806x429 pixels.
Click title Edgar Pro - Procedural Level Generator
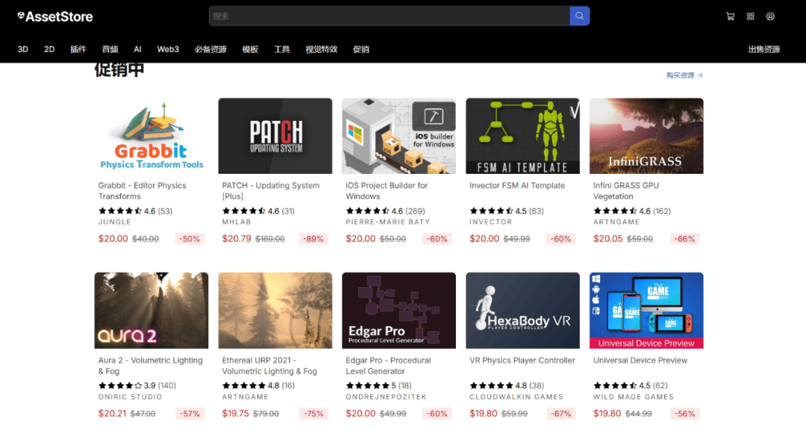click(389, 366)
